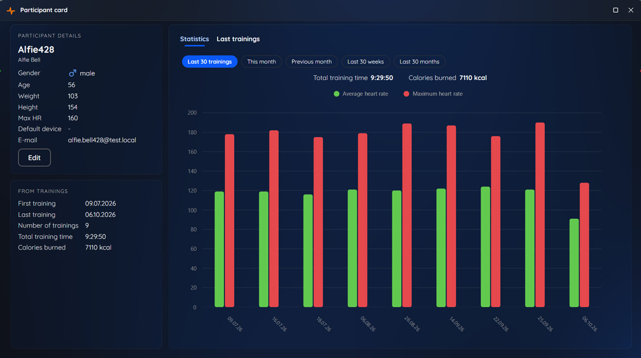This screenshot has height=358, width=641.
Task: Open the Last trainings tab
Action: click(238, 39)
